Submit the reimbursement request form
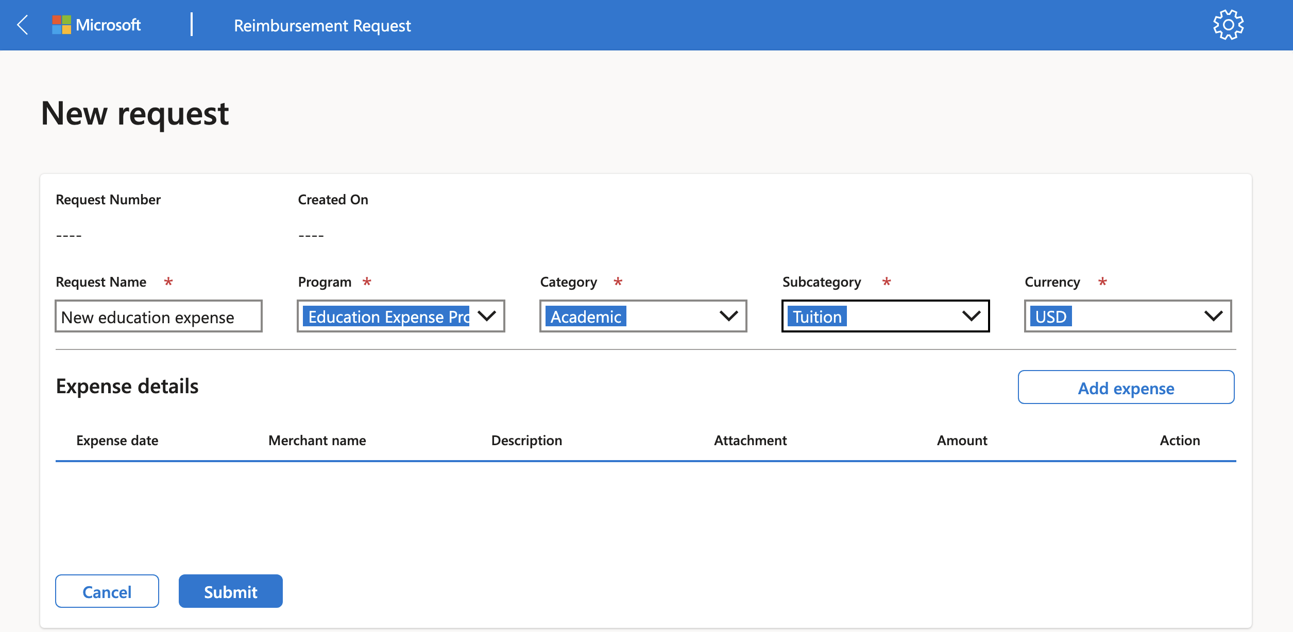1293x632 pixels. (x=231, y=591)
